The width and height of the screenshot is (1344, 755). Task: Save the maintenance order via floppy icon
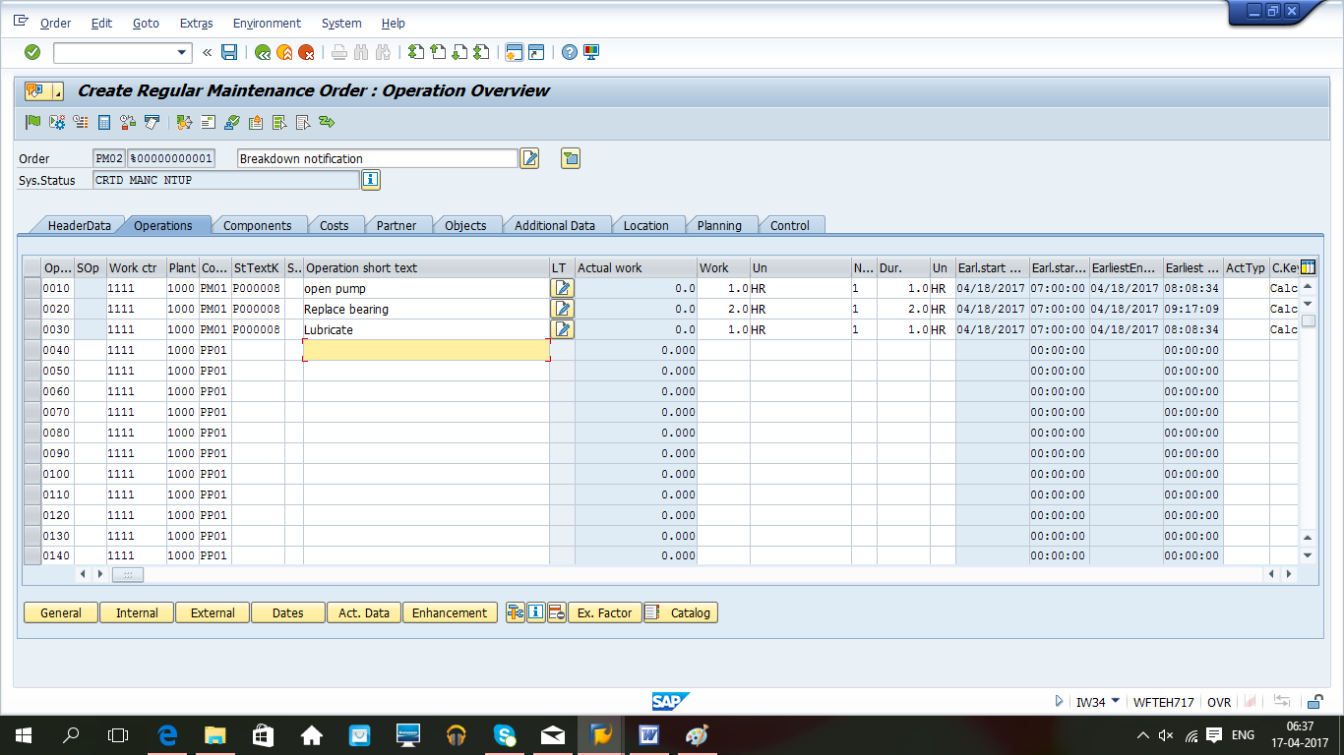(x=229, y=52)
